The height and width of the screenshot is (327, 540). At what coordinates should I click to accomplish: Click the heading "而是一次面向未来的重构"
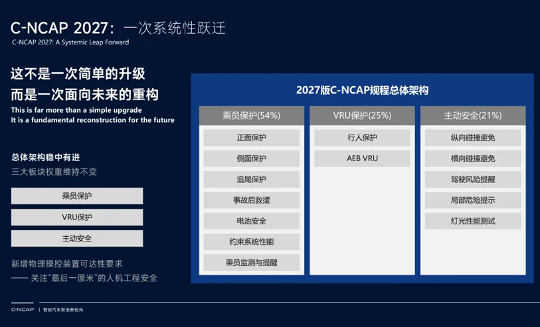[x=85, y=95]
